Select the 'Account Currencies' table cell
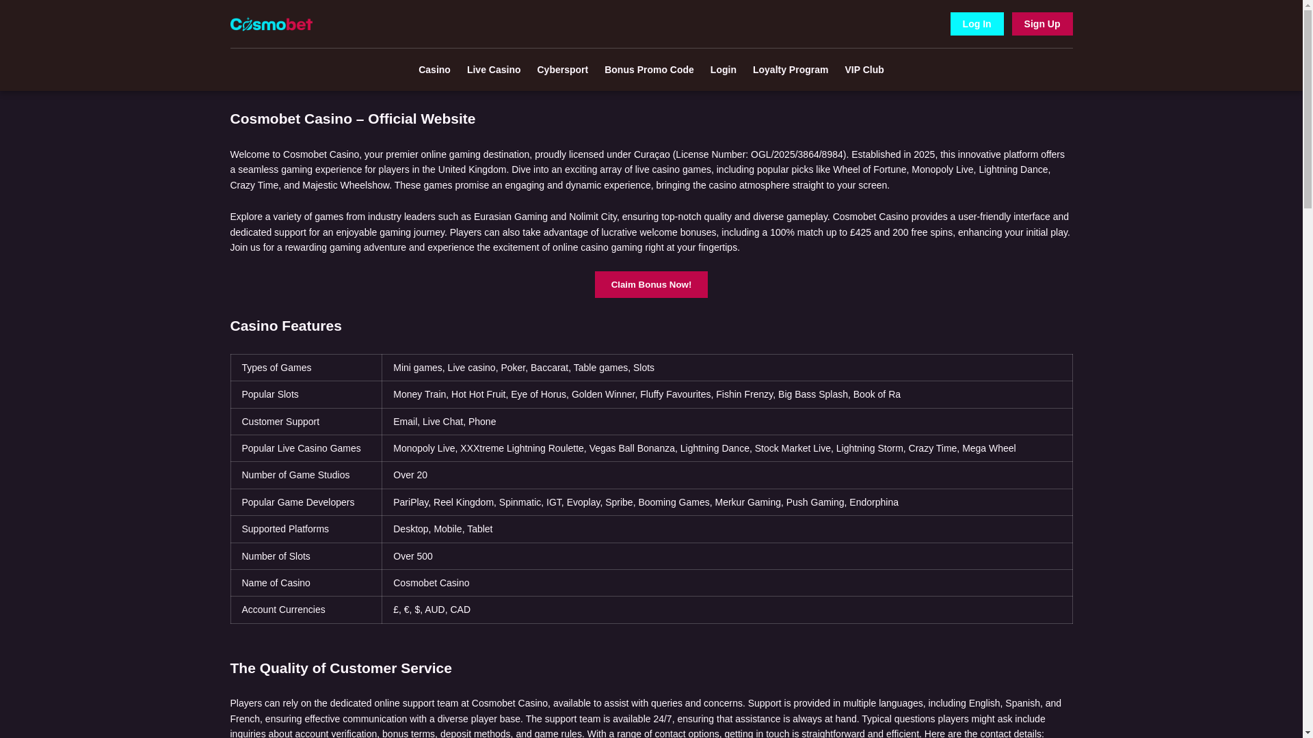 306,610
